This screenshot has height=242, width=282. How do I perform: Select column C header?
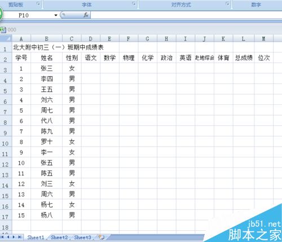coord(72,39)
